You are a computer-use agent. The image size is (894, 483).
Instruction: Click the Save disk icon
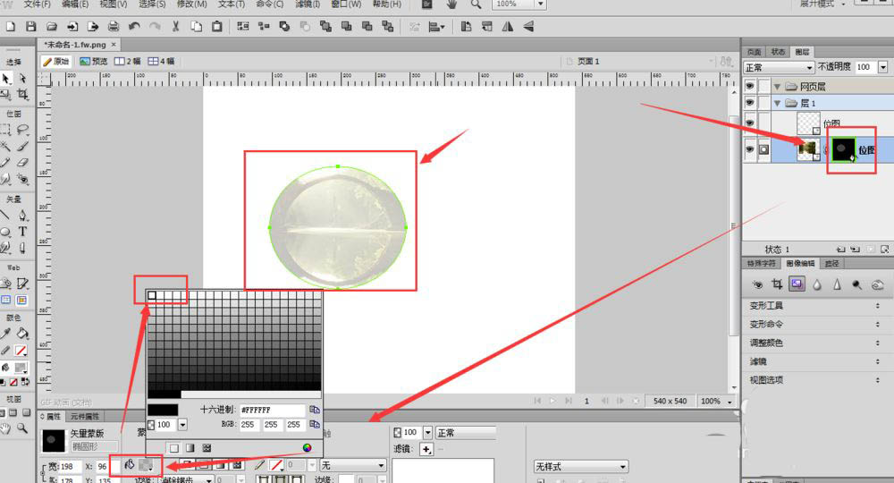pyautogui.click(x=31, y=27)
